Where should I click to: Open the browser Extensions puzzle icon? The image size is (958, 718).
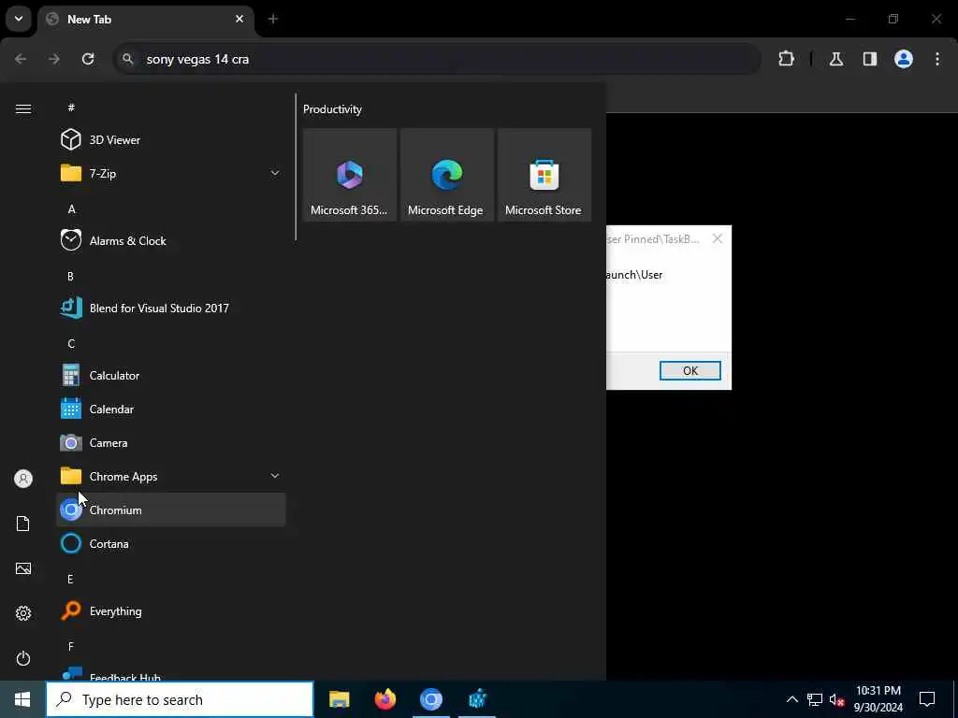[x=786, y=59]
